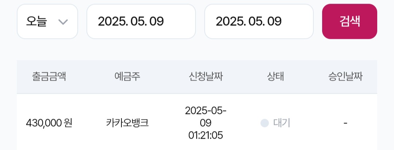Sort by the 출금금액 column header
The image size is (394, 150).
click(49, 77)
